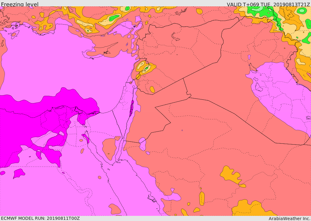Click the ECMWF MODEL RUN label
Viewport: 311px width, 221px height.
click(x=40, y=218)
